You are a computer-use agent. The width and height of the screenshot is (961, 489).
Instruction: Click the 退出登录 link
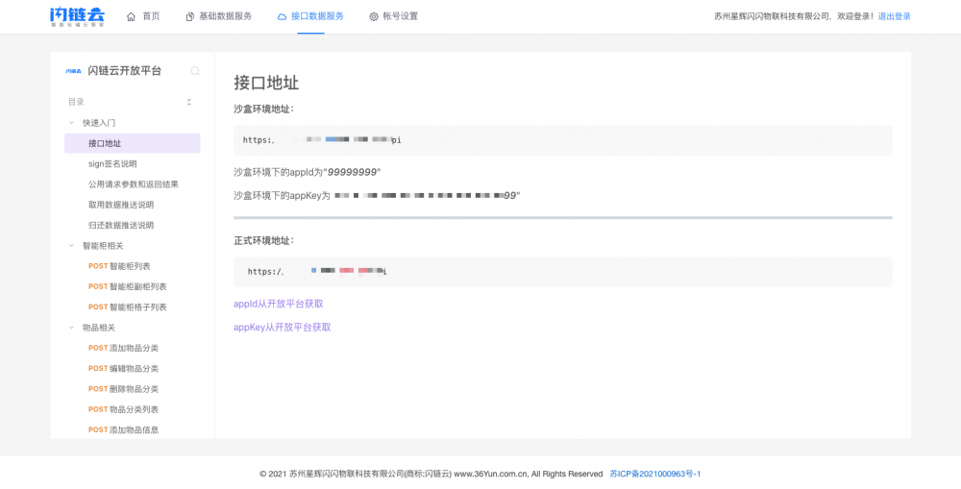tap(894, 16)
